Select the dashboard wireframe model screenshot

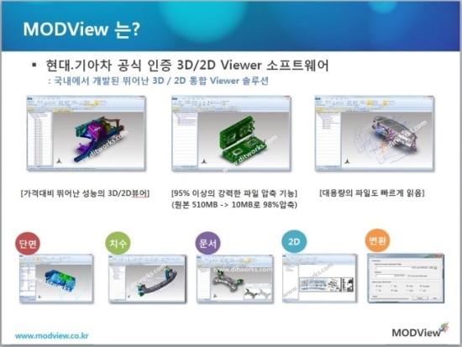[x=375, y=134]
